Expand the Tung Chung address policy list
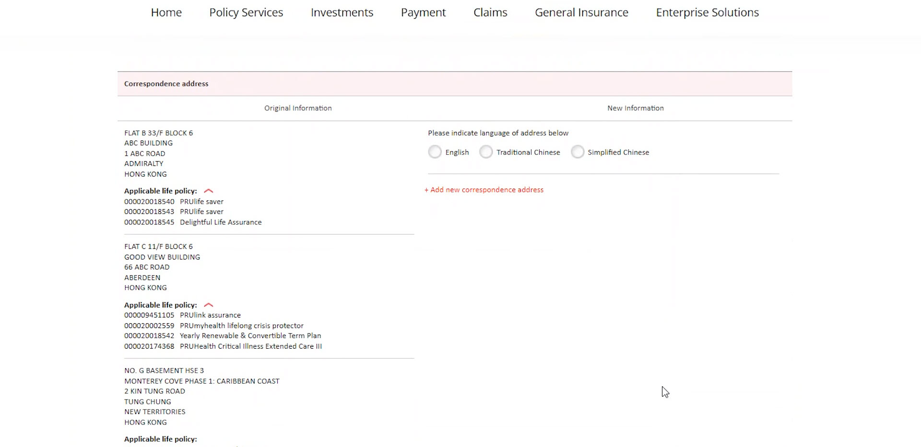This screenshot has height=447, width=921. 209,439
